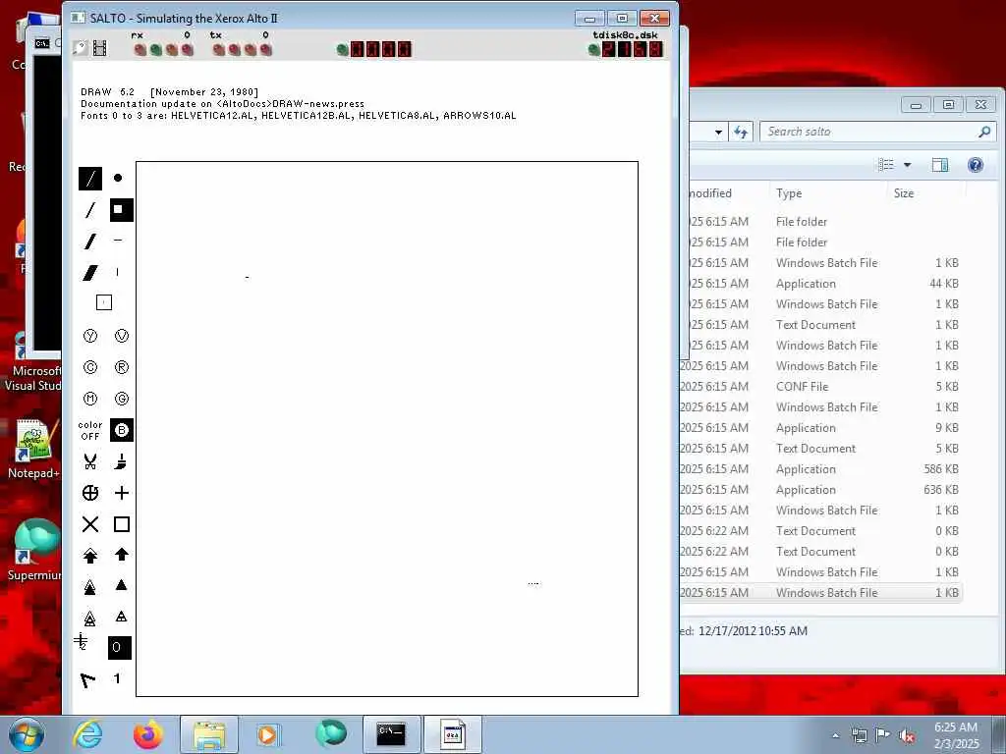Pick the M (magenta) color circle
This screenshot has width=1006, height=754.
pos(90,399)
